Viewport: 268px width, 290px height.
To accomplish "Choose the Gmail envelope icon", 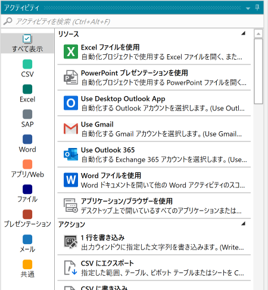I will [71, 128].
